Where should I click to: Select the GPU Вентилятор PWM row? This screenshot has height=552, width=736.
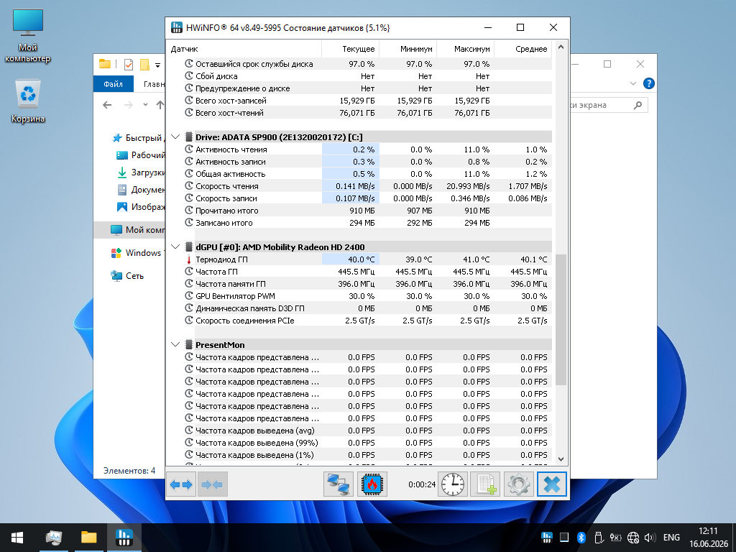point(367,296)
